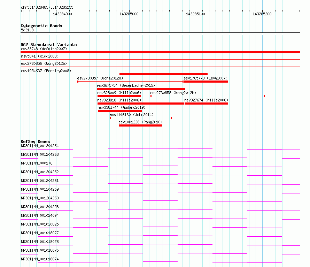Image resolution: width=310 pixels, height=267 pixels.
Task: Select transcript NR3C1|NM_001204258
Action: click(40, 207)
